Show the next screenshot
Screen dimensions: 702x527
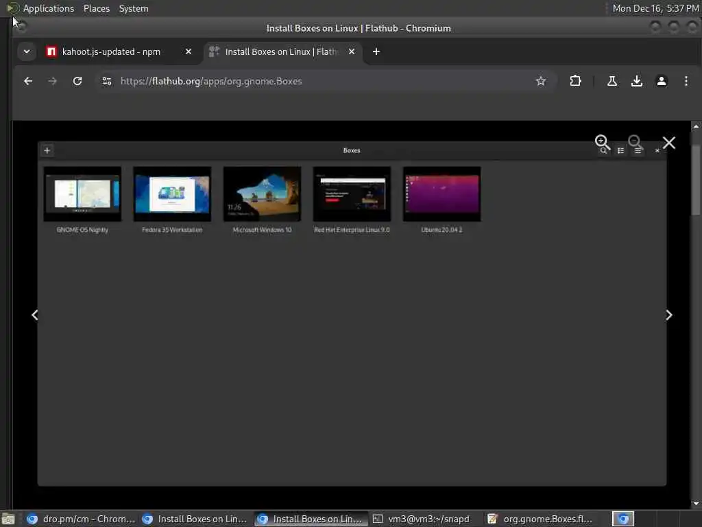pos(669,315)
